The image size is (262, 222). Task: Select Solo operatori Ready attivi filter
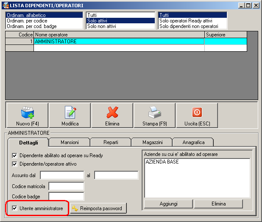pyautogui.click(x=192, y=21)
